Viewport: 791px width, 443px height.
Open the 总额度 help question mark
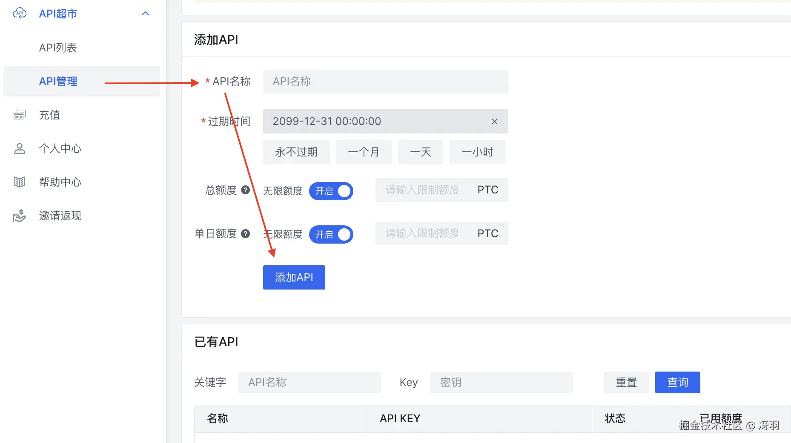[x=246, y=190]
